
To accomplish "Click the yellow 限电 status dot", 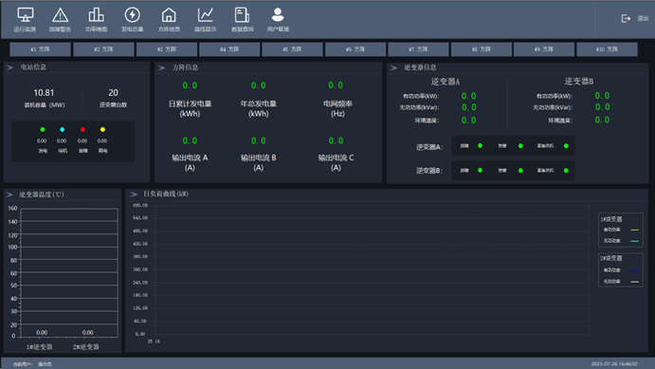I will pos(102,130).
